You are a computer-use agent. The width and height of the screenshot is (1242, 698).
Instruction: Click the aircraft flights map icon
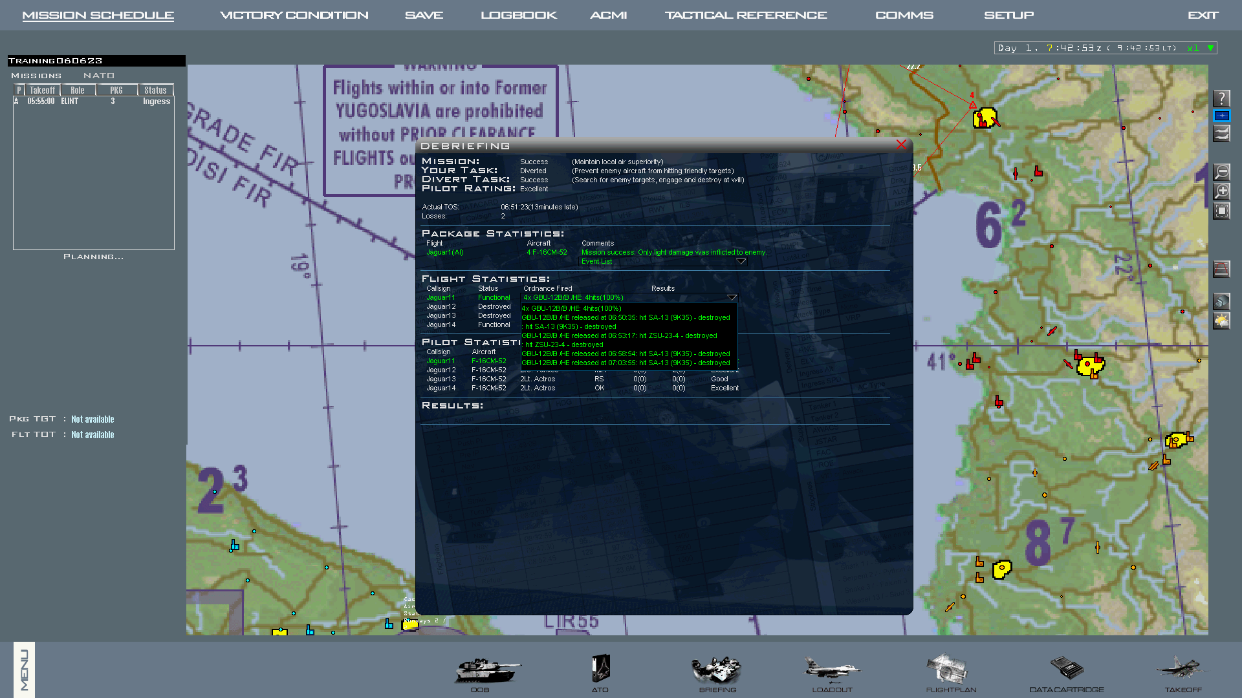point(1221,134)
